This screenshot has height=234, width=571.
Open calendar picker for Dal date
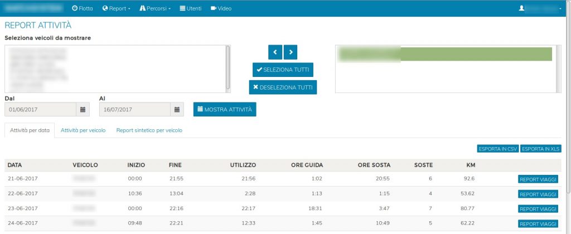(x=83, y=110)
